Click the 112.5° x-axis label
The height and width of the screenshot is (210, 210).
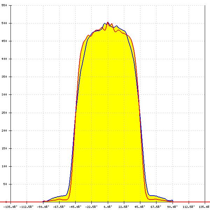(x=189, y=206)
